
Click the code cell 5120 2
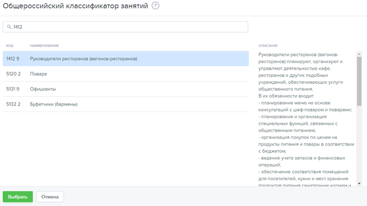click(x=13, y=74)
